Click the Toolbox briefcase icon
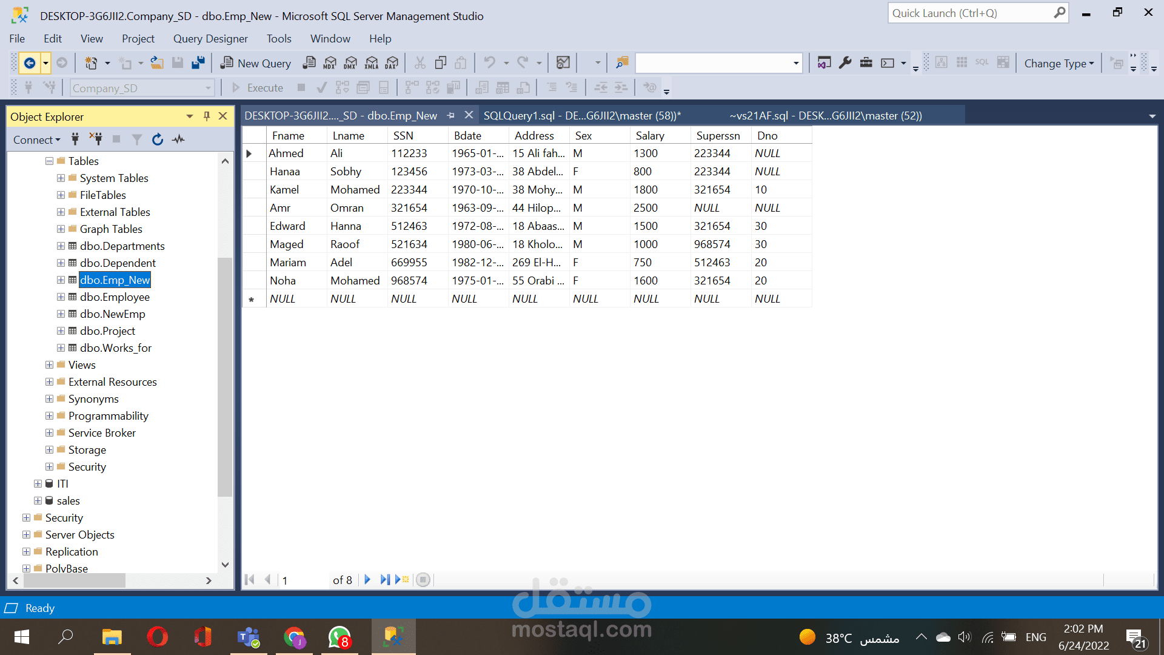 pos(866,63)
